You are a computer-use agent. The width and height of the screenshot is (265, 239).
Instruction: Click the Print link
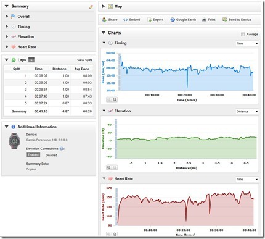tap(211, 20)
